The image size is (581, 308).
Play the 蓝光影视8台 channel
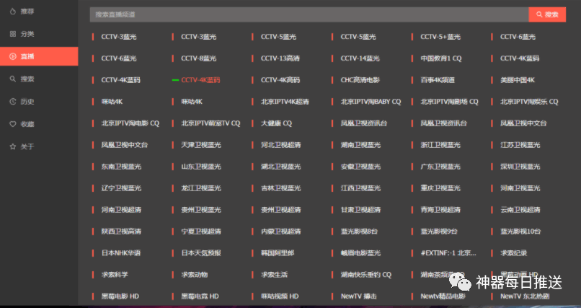pyautogui.click(x=359, y=232)
